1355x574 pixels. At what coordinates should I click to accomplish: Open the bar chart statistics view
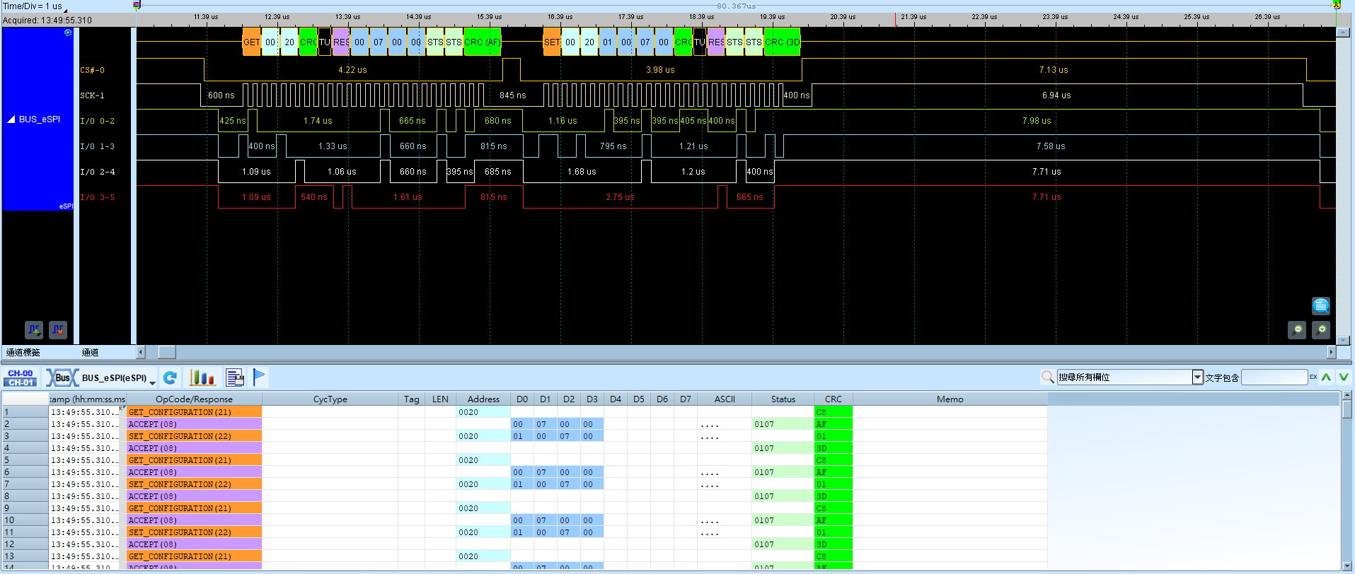pyautogui.click(x=202, y=377)
